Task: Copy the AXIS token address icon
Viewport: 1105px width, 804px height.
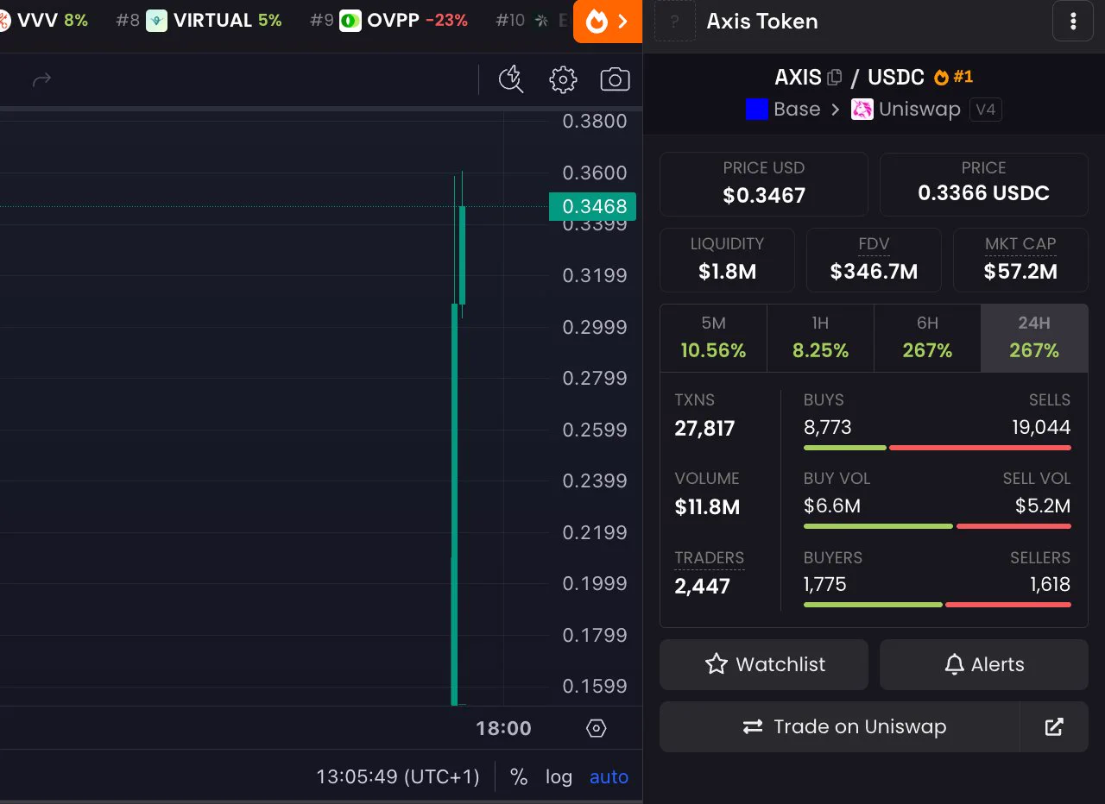Action: [834, 78]
